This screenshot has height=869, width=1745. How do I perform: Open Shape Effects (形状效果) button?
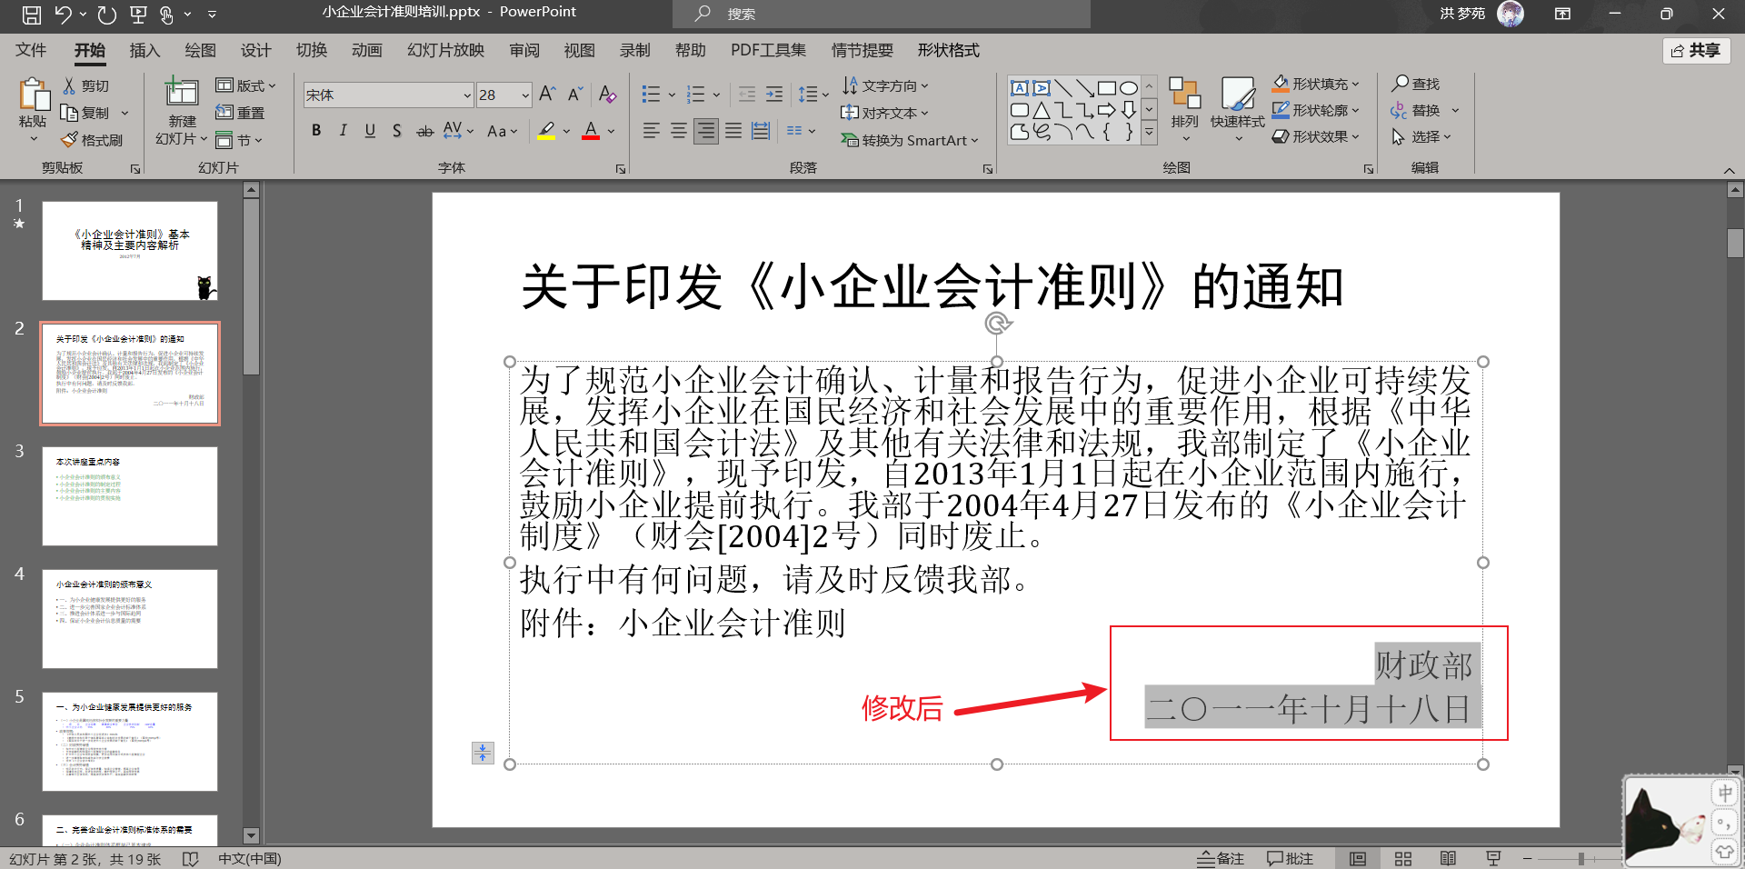1316,136
